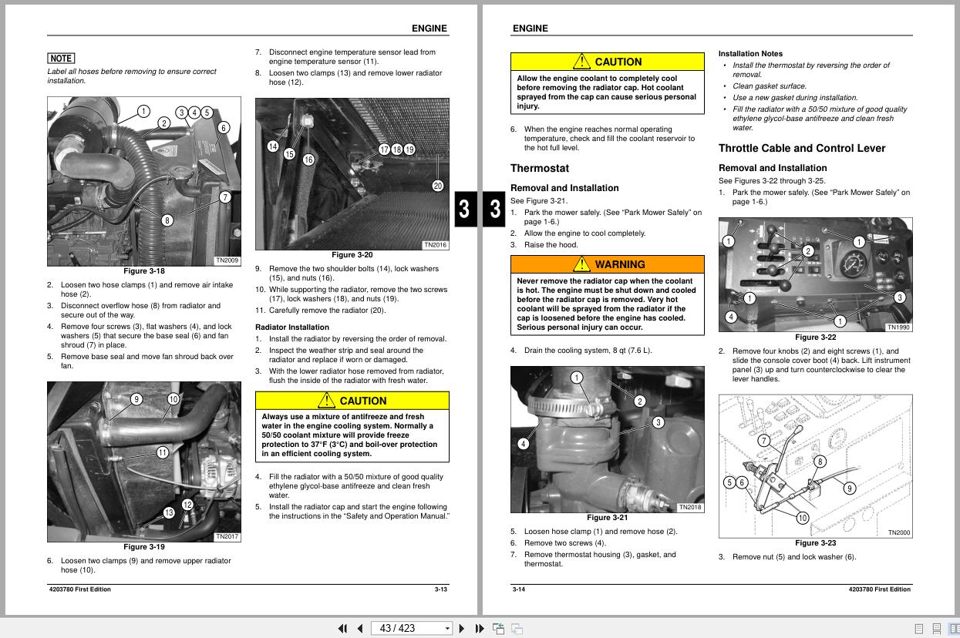This screenshot has width=960, height=638.
Task: Click 'Figure 3-18' caption
Action: [144, 271]
